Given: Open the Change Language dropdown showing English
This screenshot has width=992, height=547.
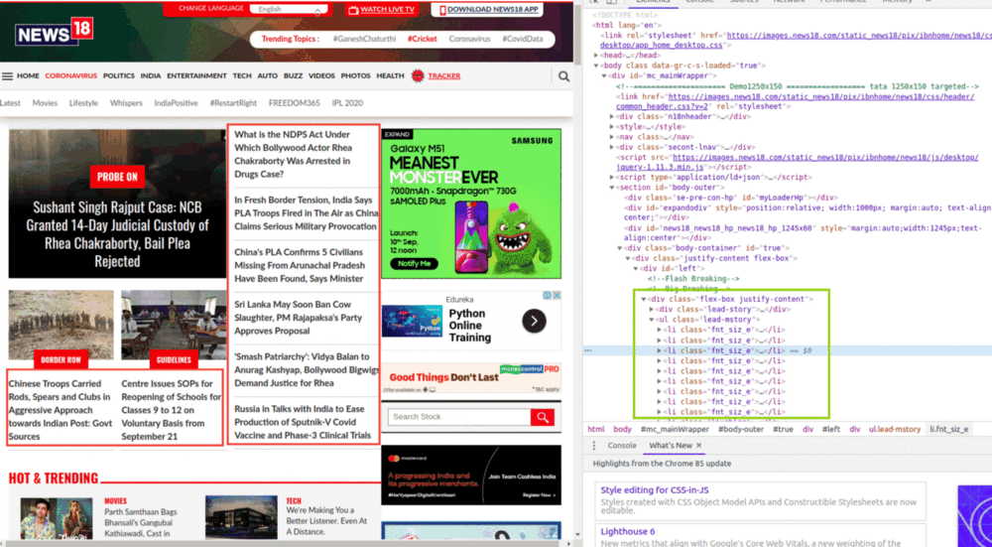Looking at the screenshot, I should tap(289, 10).
